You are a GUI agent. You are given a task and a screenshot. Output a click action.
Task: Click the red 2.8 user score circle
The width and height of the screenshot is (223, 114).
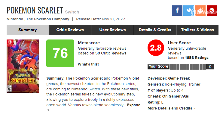156,48
